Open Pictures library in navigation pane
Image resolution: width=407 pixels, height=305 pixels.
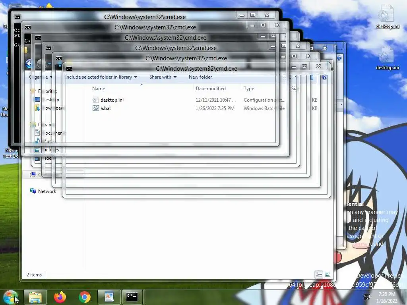click(x=47, y=150)
